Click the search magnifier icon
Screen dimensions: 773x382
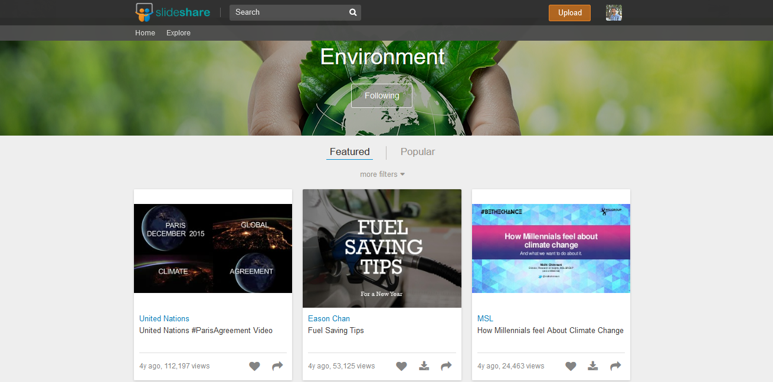[x=353, y=12]
